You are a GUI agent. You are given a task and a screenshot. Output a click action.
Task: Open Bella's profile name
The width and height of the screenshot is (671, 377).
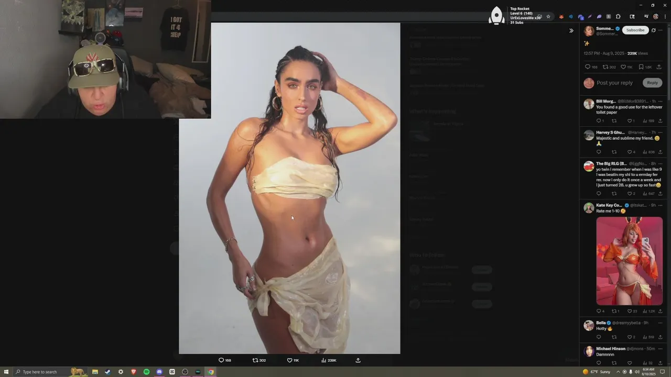[x=601, y=323]
